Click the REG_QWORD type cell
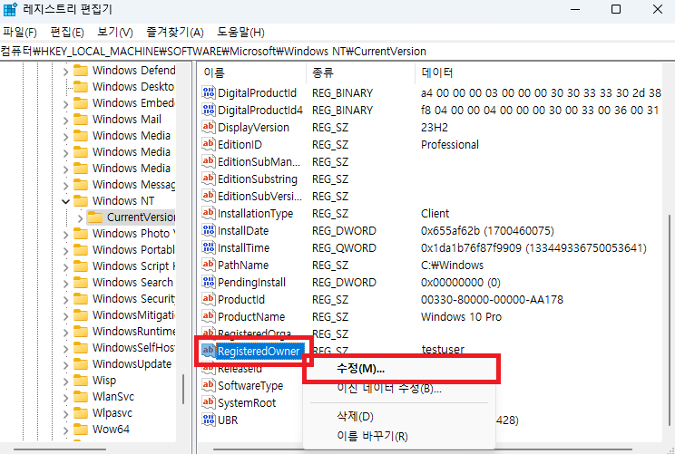Image resolution: width=675 pixels, height=454 pixels. coord(344,248)
